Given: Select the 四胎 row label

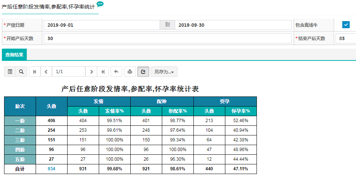Looking at the screenshot, I should tap(20, 150).
